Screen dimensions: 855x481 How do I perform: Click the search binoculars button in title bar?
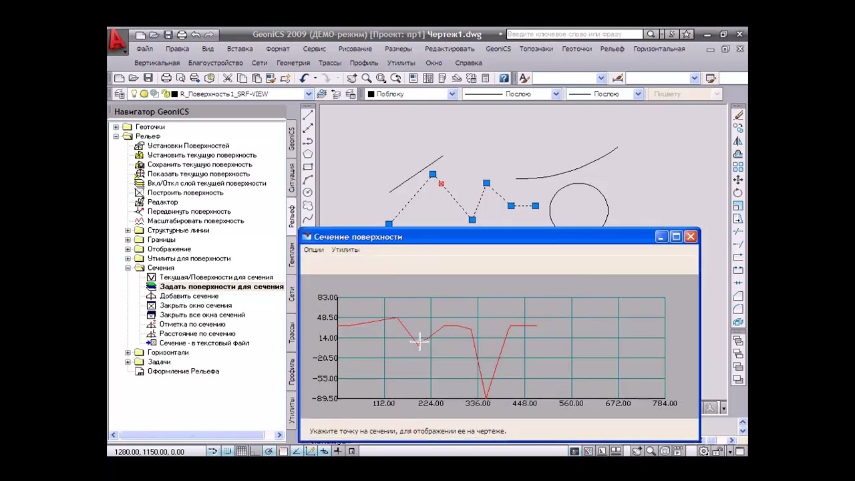(651, 34)
